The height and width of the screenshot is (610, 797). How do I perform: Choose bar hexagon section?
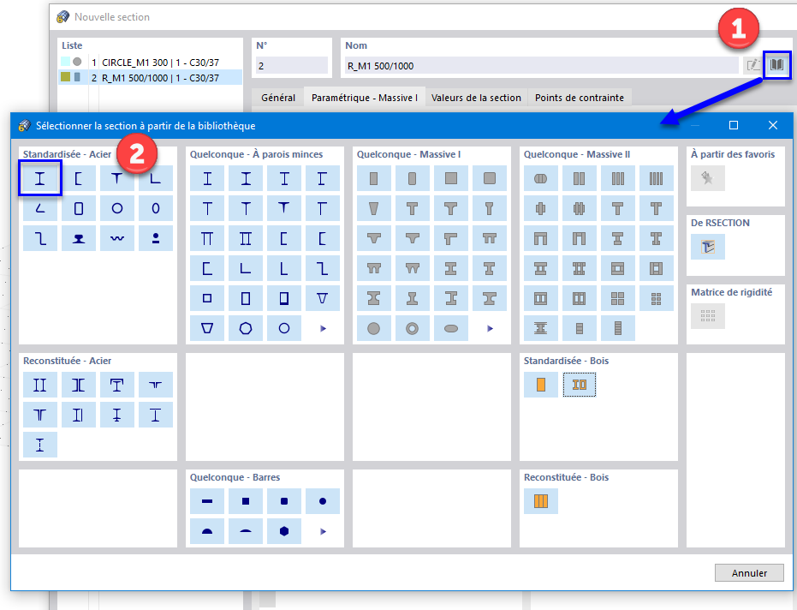coord(284,531)
